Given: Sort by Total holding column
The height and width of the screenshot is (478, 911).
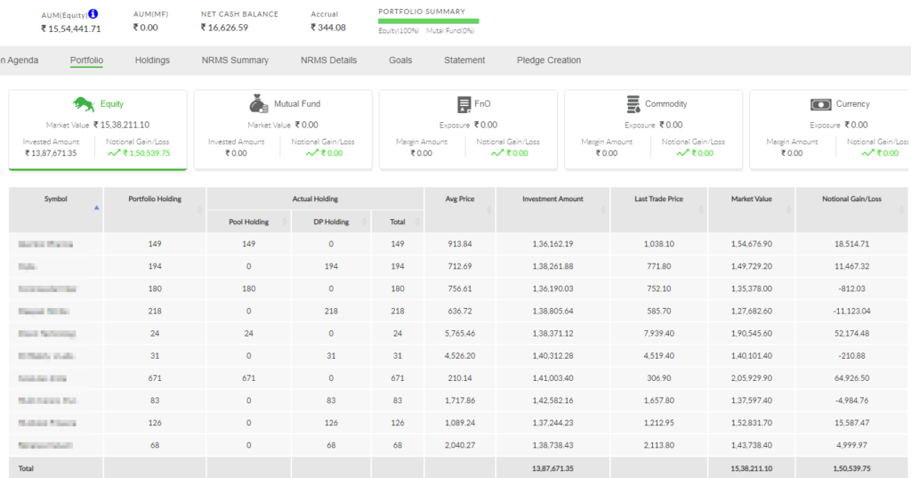Looking at the screenshot, I should point(417,222).
